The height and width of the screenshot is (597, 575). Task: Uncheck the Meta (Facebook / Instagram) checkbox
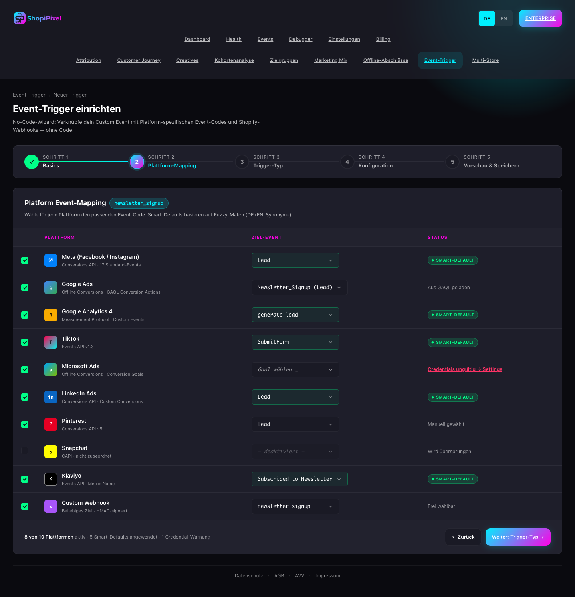(x=25, y=260)
